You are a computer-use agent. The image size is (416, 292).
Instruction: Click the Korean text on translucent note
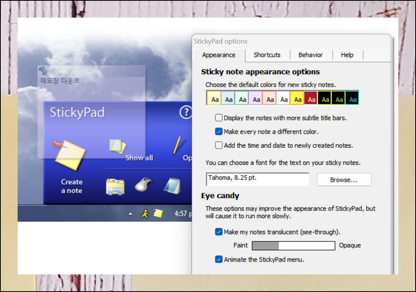point(60,81)
